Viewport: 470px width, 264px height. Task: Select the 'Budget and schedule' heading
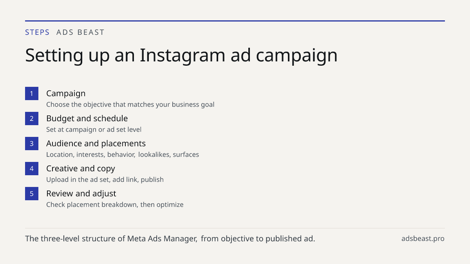(87, 119)
